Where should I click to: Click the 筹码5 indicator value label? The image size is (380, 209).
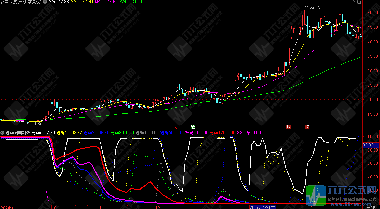pos(43,132)
